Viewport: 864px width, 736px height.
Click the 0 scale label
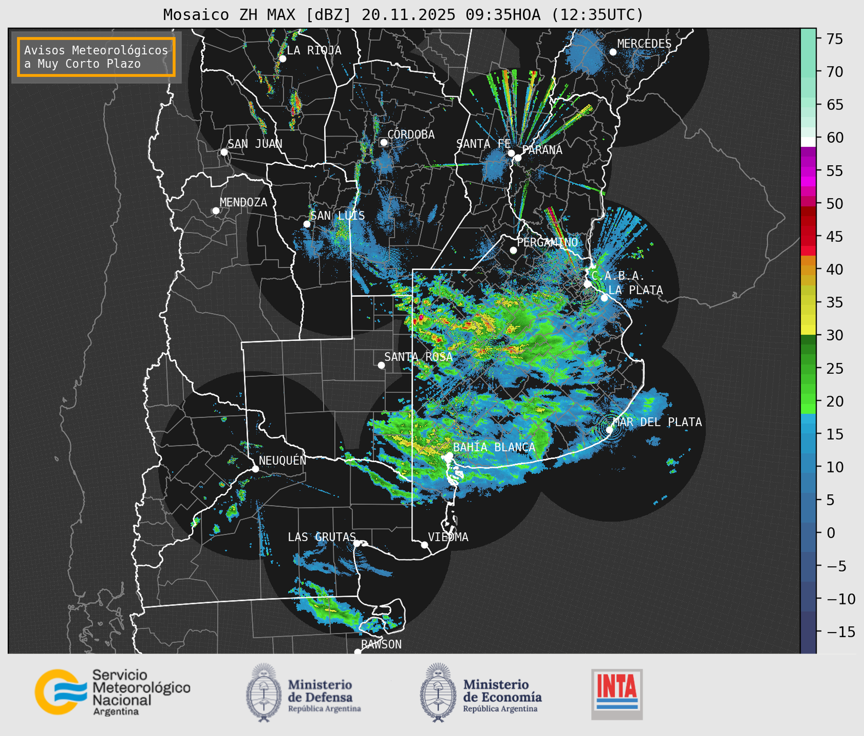point(831,533)
